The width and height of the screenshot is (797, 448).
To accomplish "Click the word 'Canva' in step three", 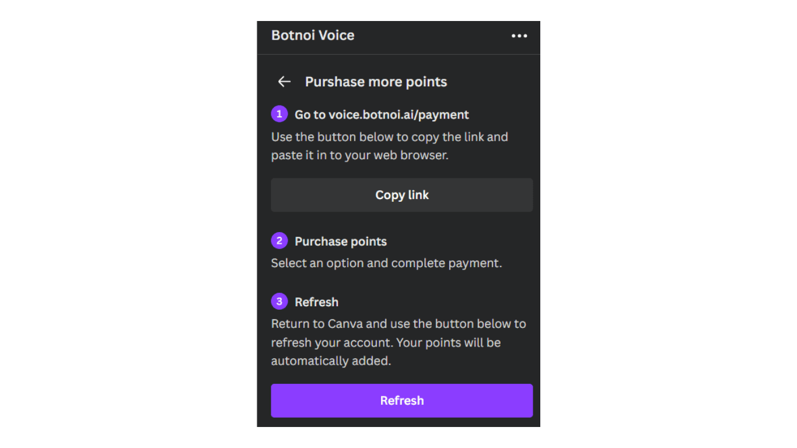I will click(345, 324).
